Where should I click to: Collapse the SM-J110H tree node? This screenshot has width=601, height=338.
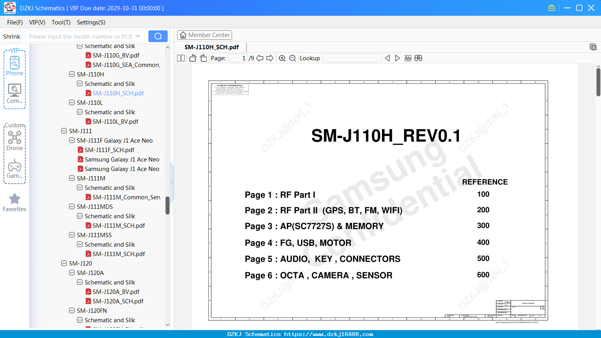72,74
